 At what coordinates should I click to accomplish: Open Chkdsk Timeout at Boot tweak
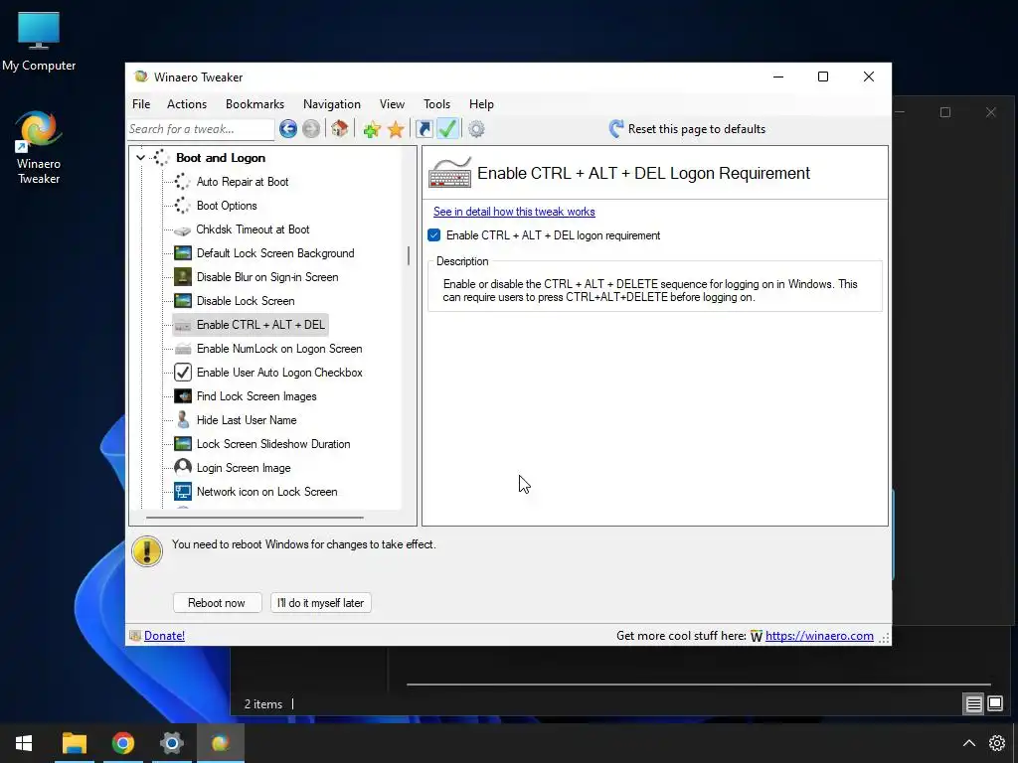(x=253, y=229)
